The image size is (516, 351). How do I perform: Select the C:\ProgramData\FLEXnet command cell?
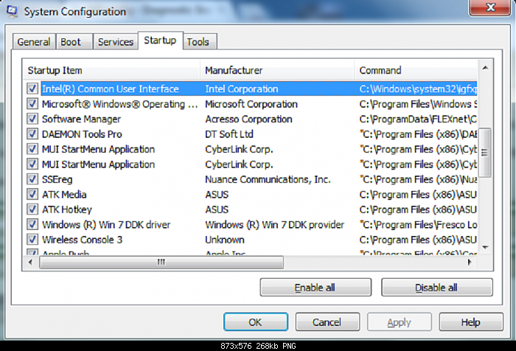(418, 119)
